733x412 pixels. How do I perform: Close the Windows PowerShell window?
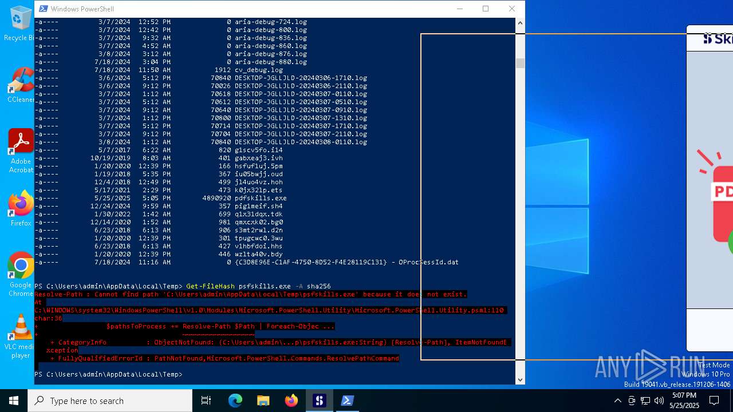pos(512,9)
